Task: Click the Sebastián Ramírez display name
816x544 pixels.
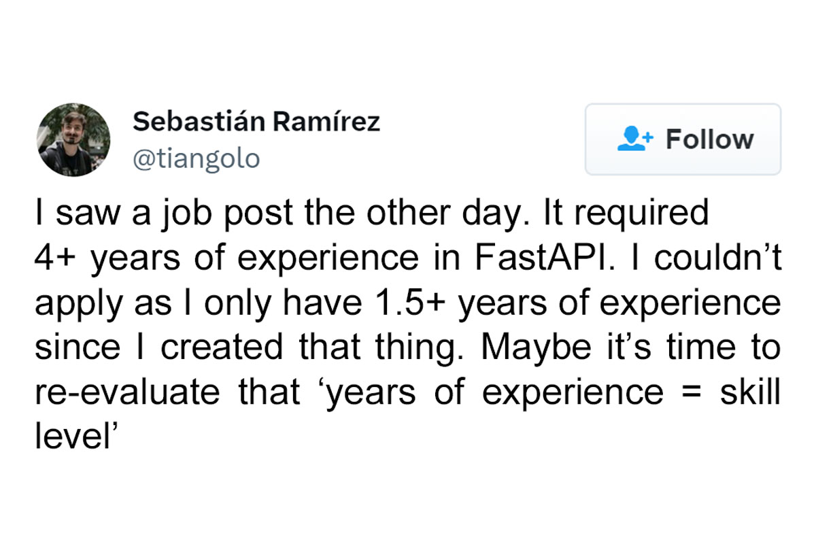Action: [x=256, y=122]
